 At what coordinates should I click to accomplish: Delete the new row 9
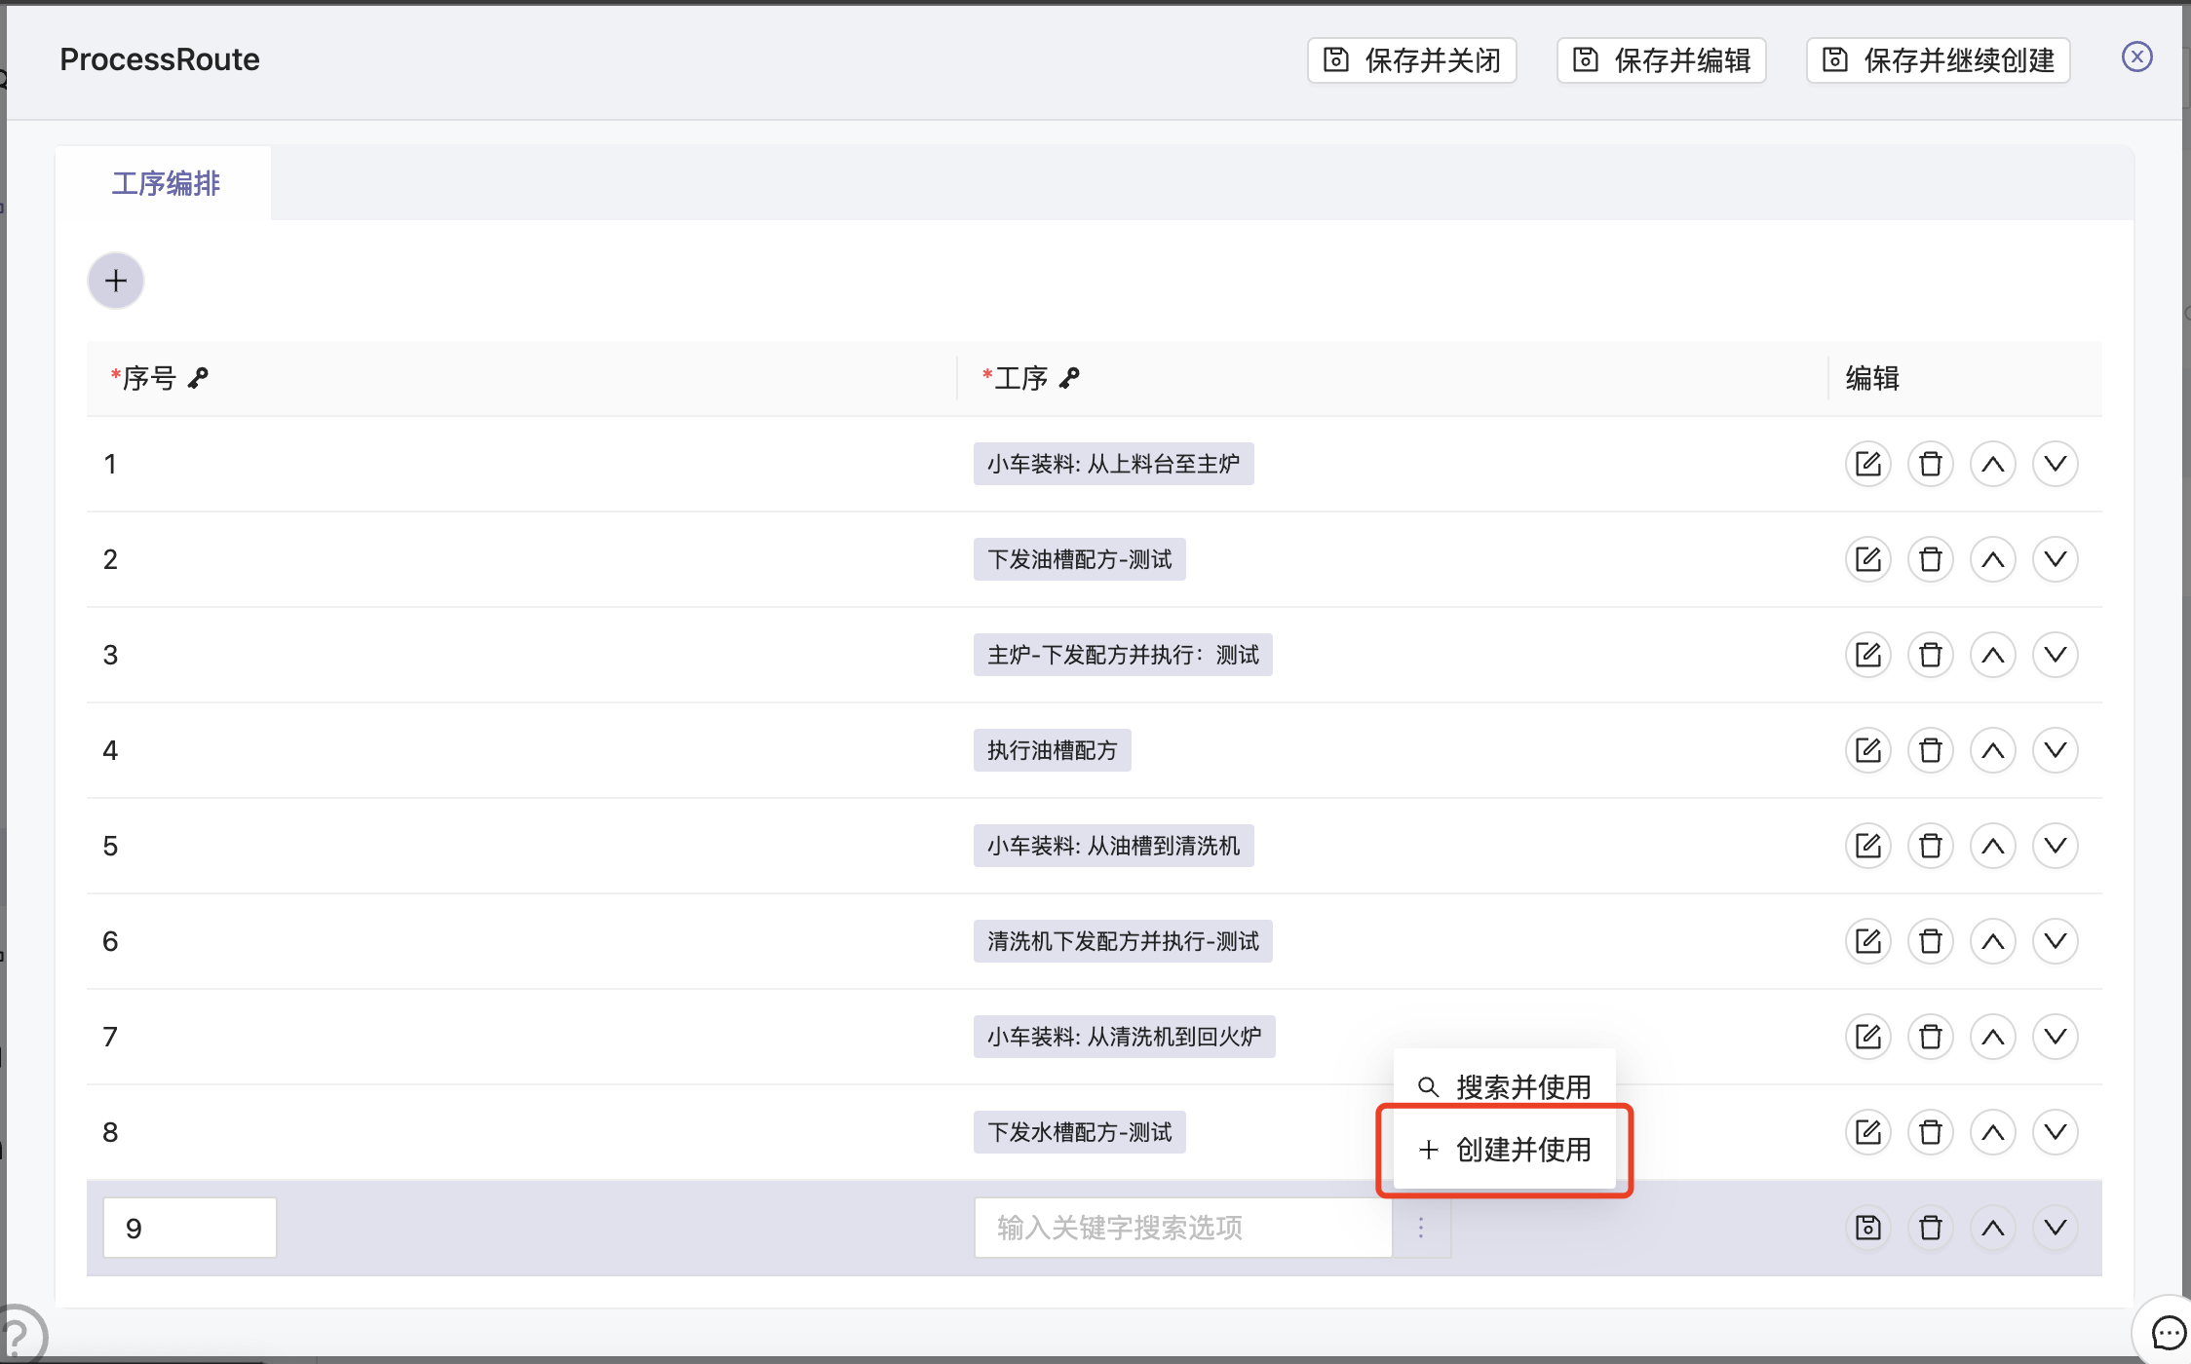tap(1930, 1228)
